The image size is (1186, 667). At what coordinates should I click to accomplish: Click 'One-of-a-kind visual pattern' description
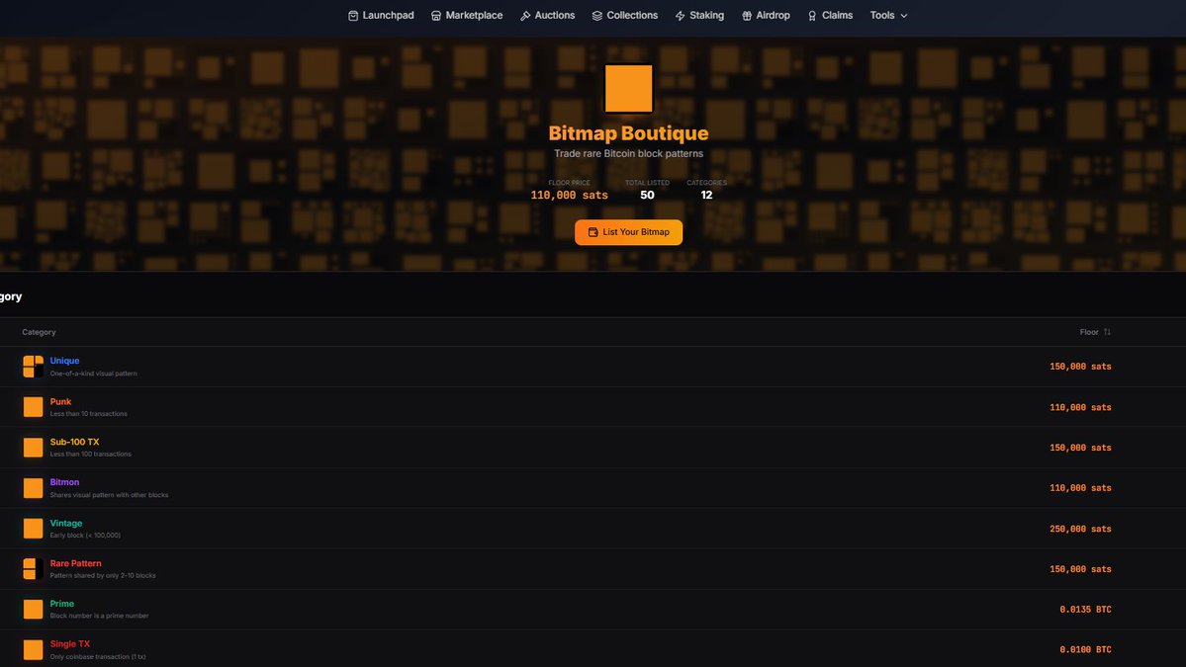pos(93,374)
